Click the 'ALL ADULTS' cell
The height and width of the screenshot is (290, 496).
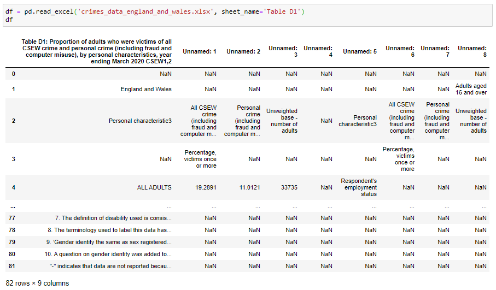pyautogui.click(x=154, y=188)
